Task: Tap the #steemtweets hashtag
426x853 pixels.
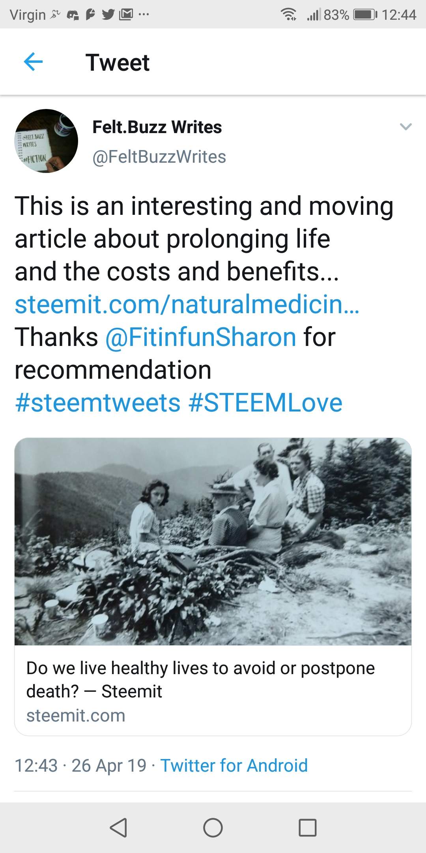Action: (x=97, y=403)
